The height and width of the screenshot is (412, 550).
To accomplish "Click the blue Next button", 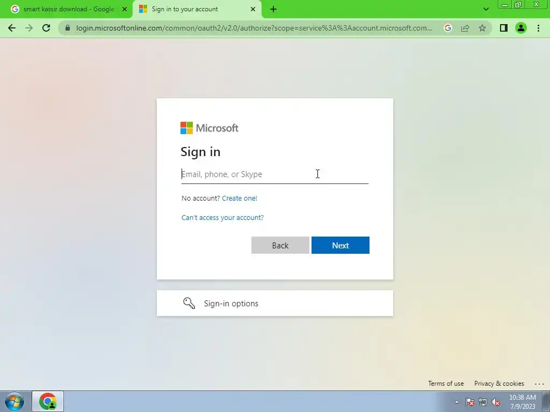I will 340,245.
